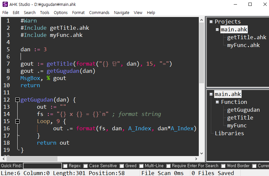Toggle the Case Sensitive checkbox
Screen dimensions: 269x176
click(x=86, y=166)
